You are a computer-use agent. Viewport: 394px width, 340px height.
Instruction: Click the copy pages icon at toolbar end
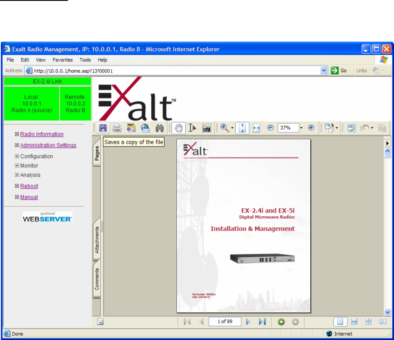coord(382,128)
